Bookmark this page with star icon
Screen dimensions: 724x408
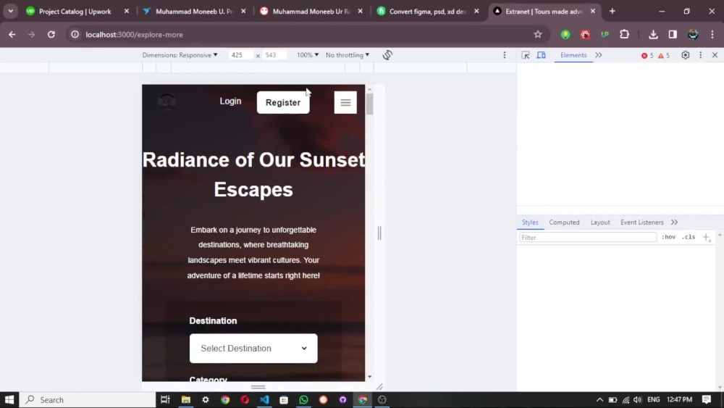537,34
